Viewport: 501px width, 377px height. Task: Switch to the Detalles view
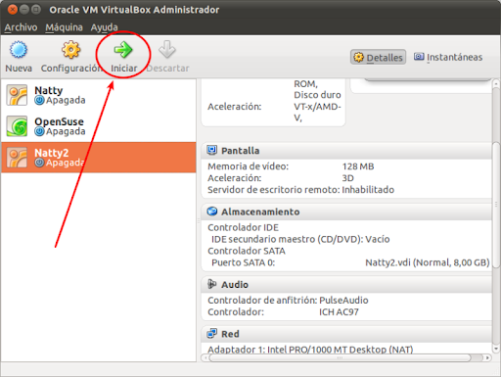(x=379, y=57)
